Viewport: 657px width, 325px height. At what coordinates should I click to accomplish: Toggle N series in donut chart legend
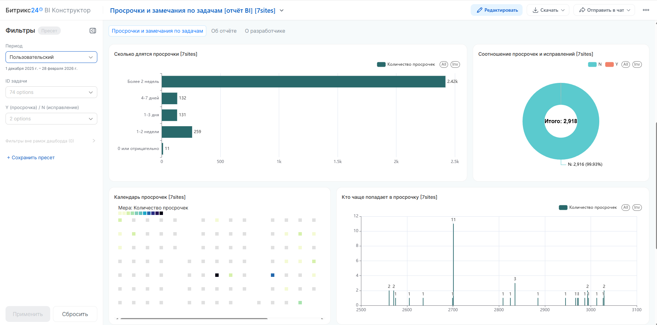[595, 64]
